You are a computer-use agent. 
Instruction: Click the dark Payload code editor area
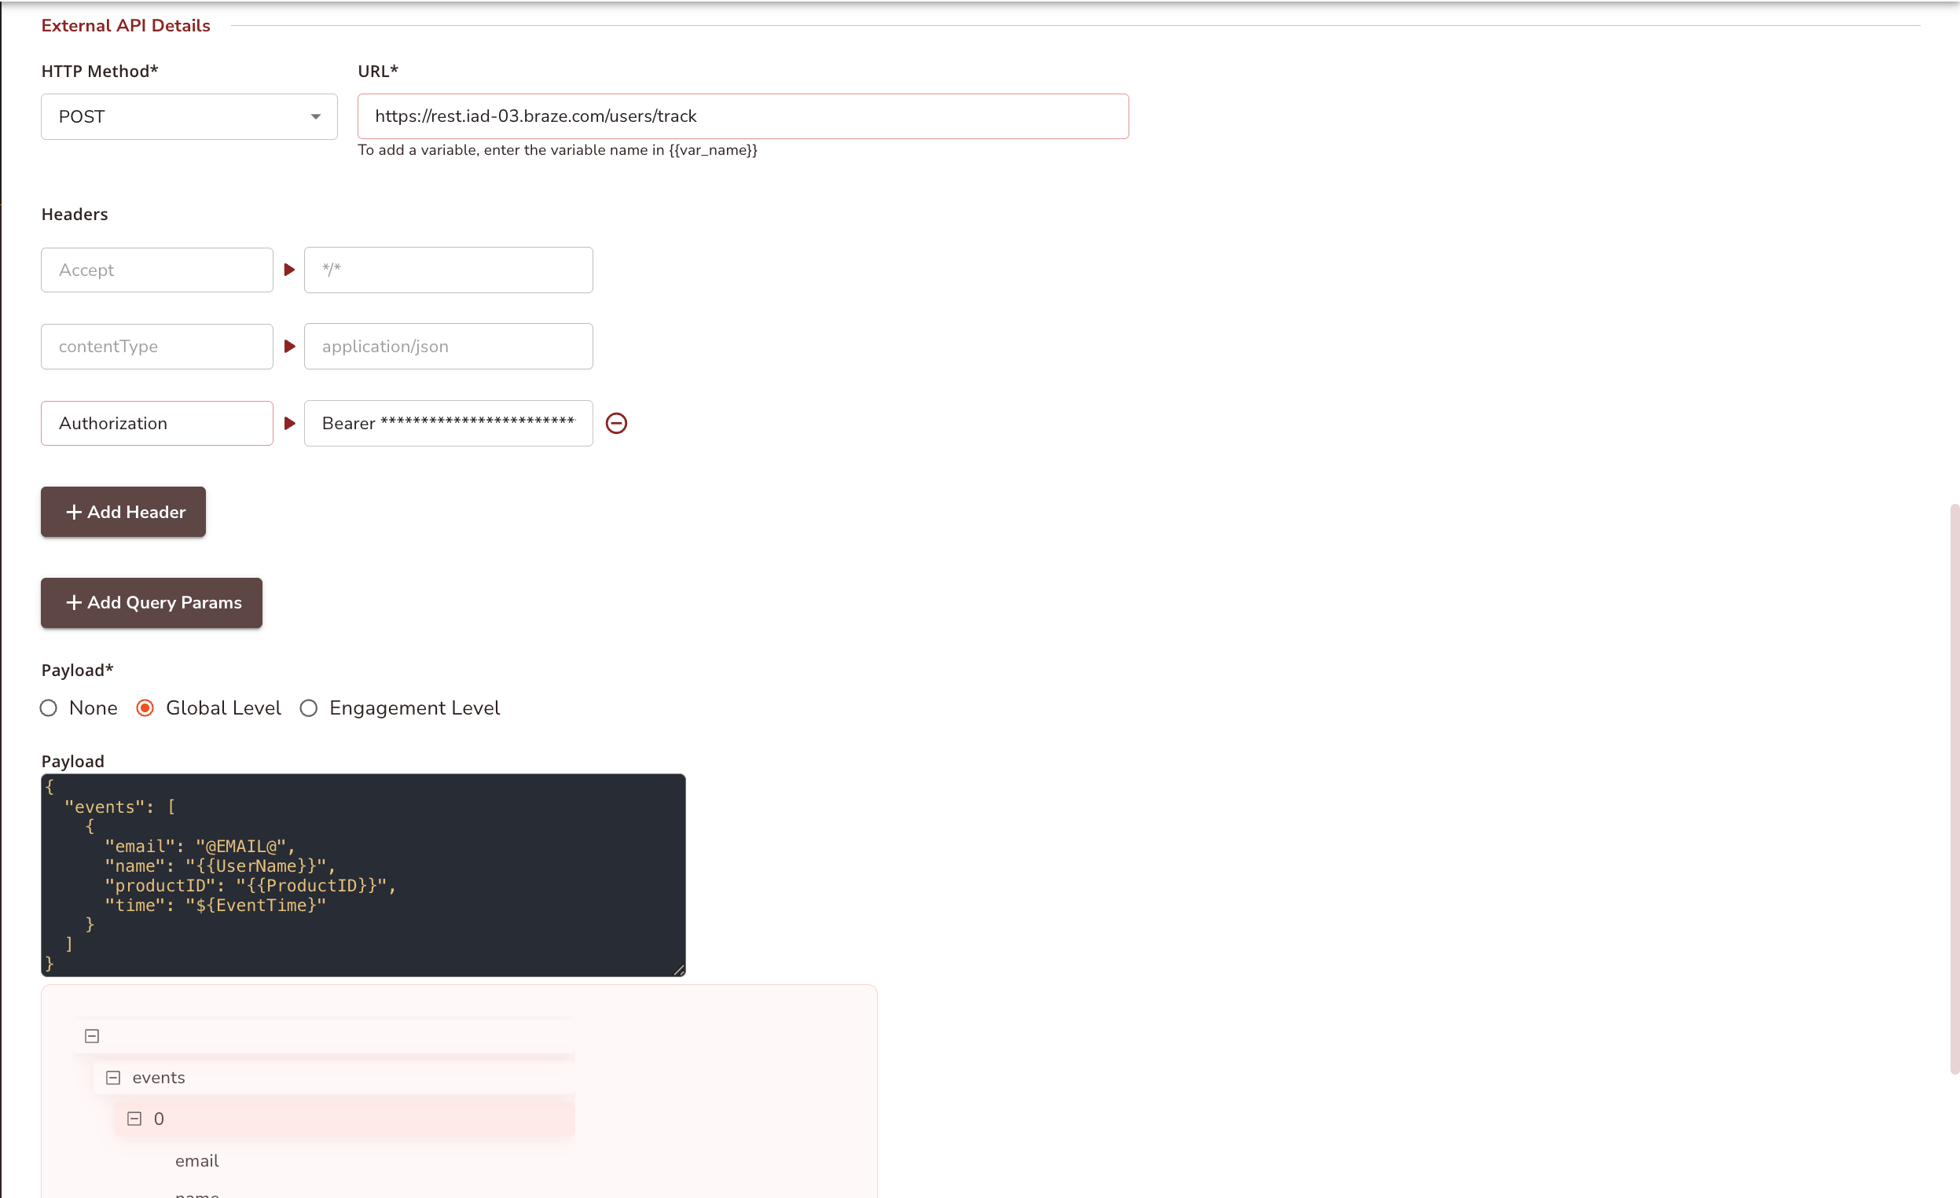click(x=362, y=875)
